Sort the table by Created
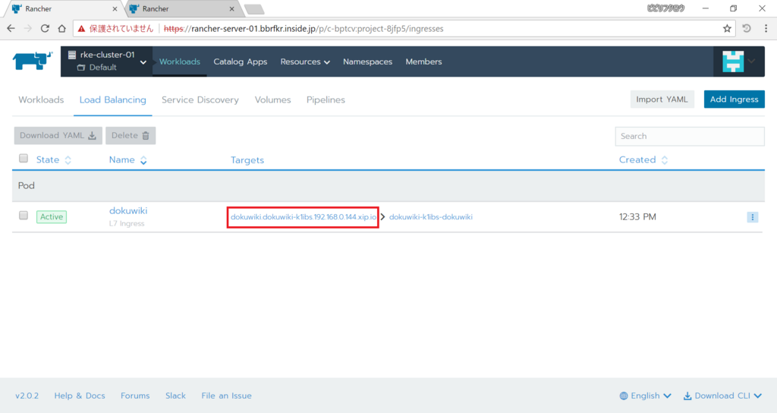 click(x=643, y=159)
